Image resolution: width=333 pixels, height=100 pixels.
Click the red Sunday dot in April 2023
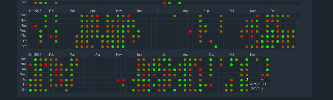coord(97,16)
